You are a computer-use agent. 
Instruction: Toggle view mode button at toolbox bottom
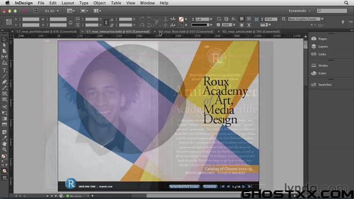click(4, 178)
